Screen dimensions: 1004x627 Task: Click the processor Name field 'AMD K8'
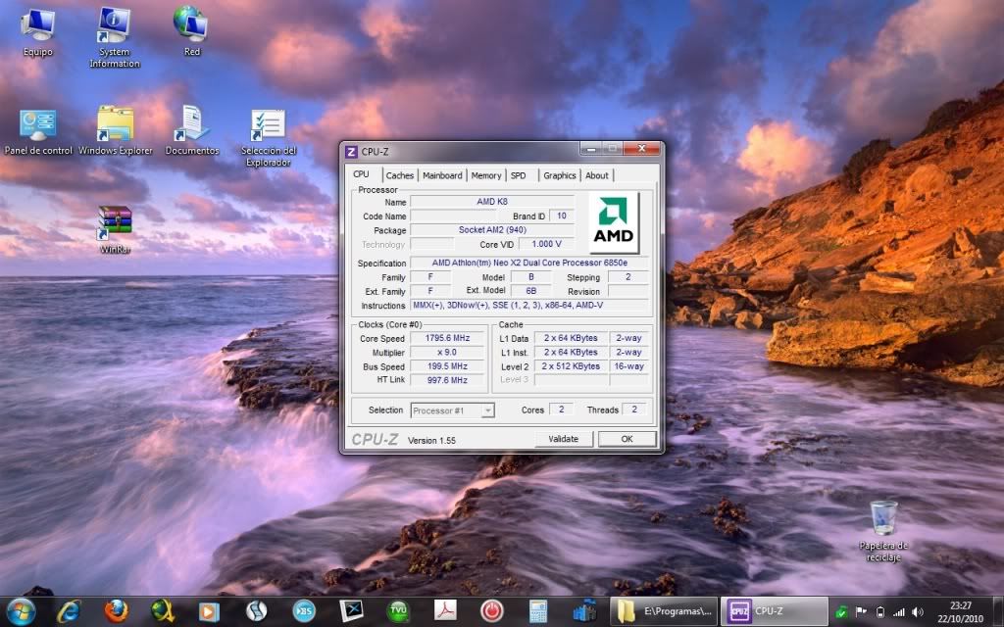tap(492, 202)
